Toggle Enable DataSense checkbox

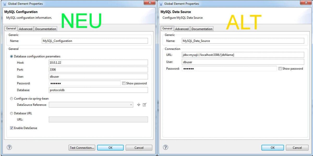[11, 128]
